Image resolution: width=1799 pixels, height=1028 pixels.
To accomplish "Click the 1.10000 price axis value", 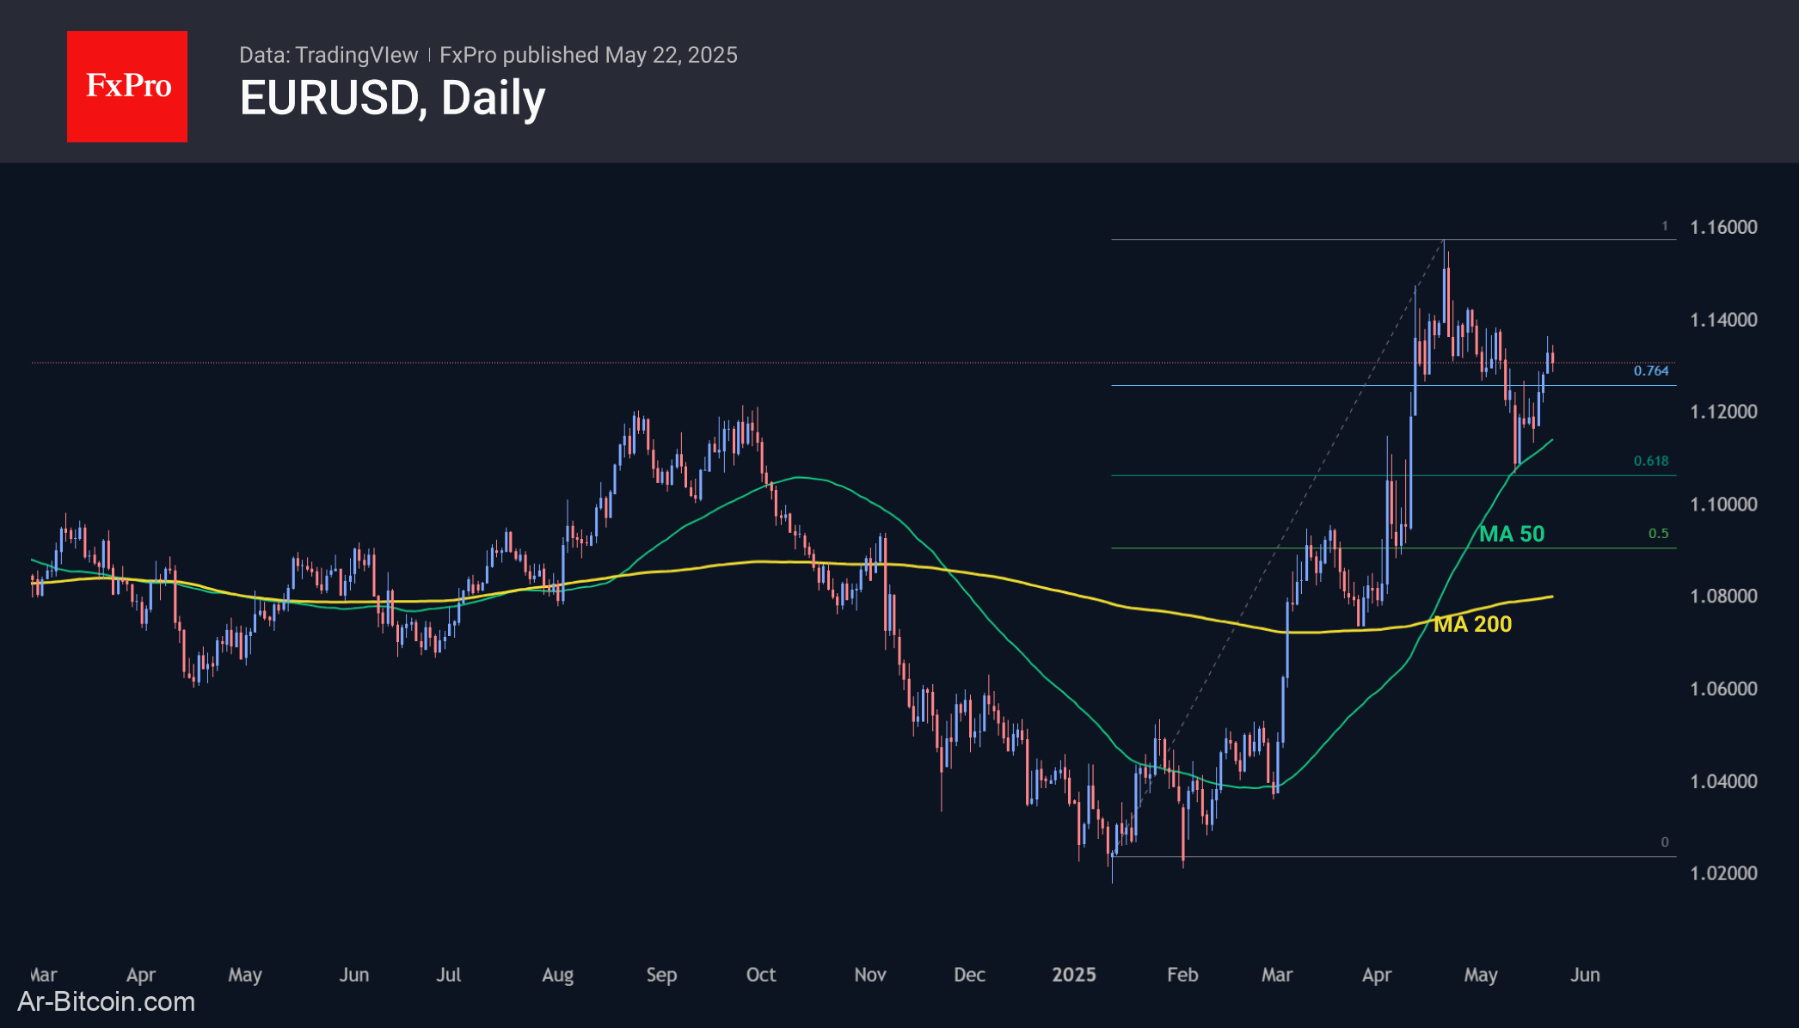I will point(1723,505).
